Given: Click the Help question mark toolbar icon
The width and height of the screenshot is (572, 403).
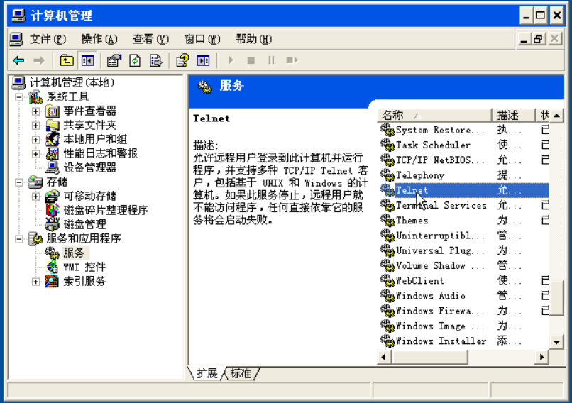Looking at the screenshot, I should coord(182,60).
